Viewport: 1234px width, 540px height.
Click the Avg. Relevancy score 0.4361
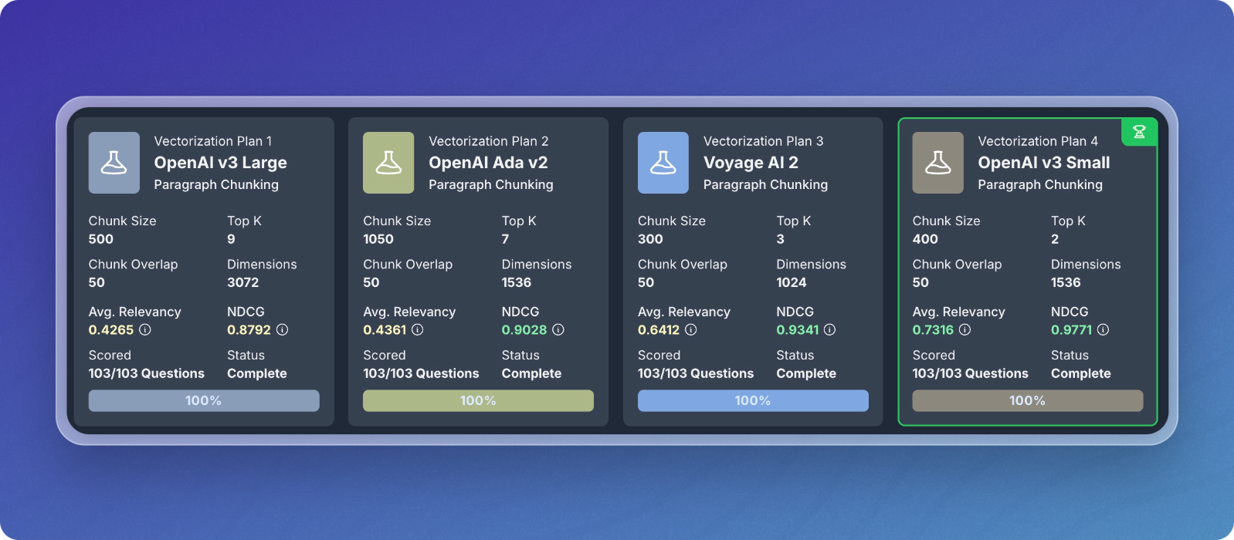pos(385,329)
